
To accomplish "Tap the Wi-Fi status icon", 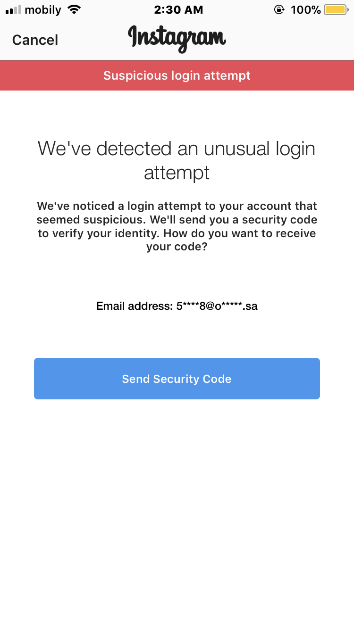I will (x=74, y=9).
